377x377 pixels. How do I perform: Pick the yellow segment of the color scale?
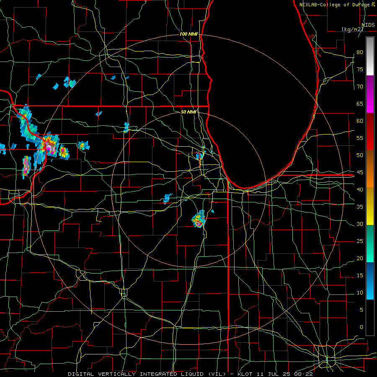coord(370,206)
